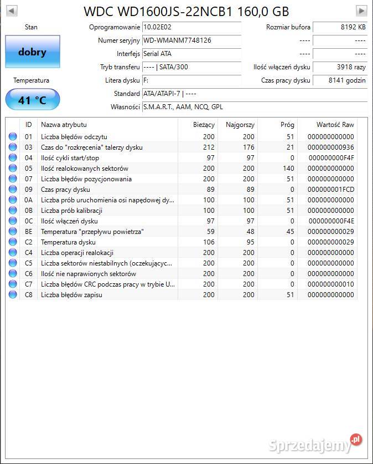Go to previous disk with left arrow
This screenshot has width=373, height=464.
click(12, 11)
